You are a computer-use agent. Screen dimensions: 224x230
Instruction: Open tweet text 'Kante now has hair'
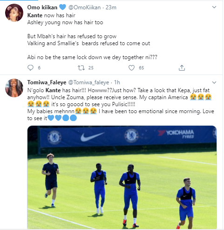coord(51,15)
